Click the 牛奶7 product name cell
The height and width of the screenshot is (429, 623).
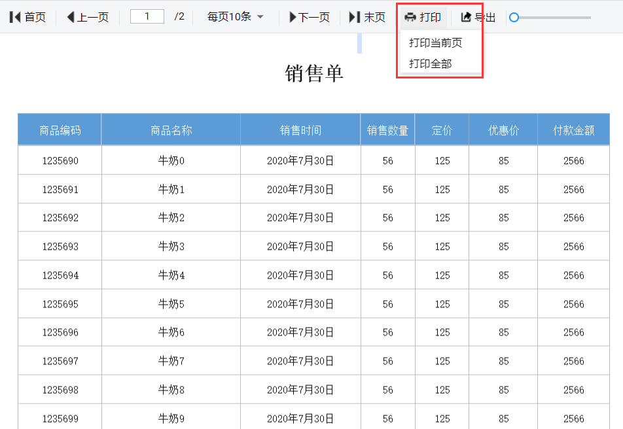click(171, 361)
